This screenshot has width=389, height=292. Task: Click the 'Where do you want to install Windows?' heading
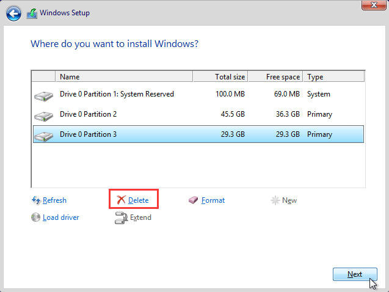pyautogui.click(x=115, y=44)
